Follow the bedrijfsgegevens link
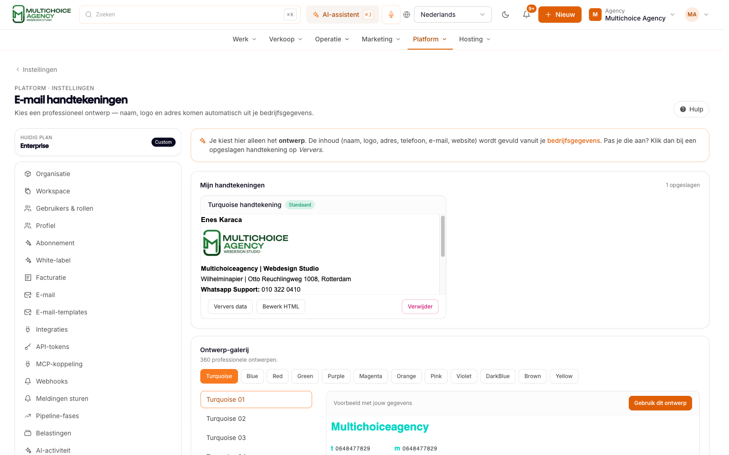 point(574,141)
